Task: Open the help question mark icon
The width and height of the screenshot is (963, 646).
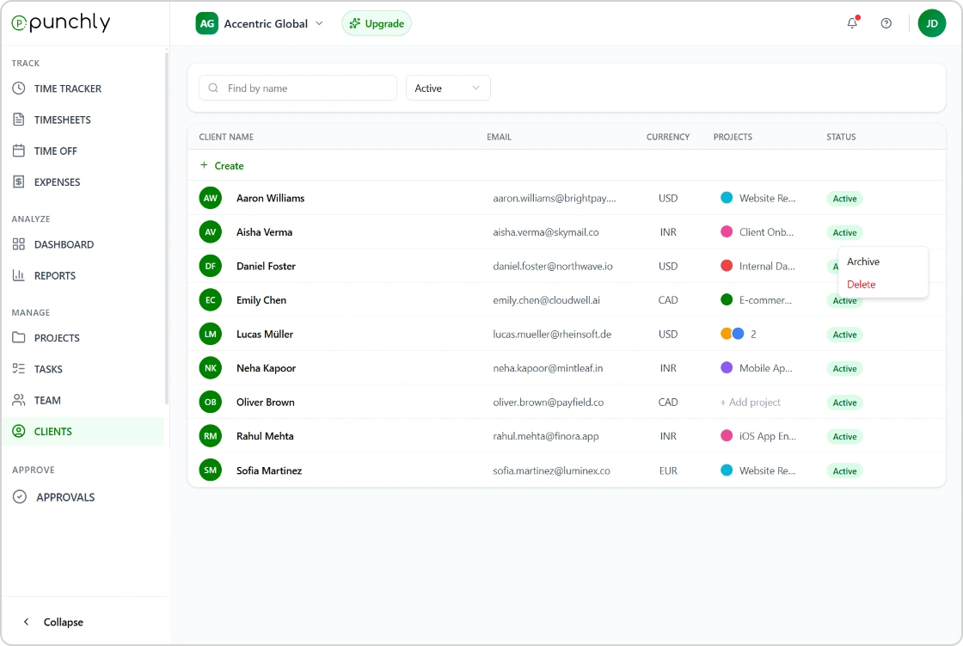Action: click(x=886, y=23)
